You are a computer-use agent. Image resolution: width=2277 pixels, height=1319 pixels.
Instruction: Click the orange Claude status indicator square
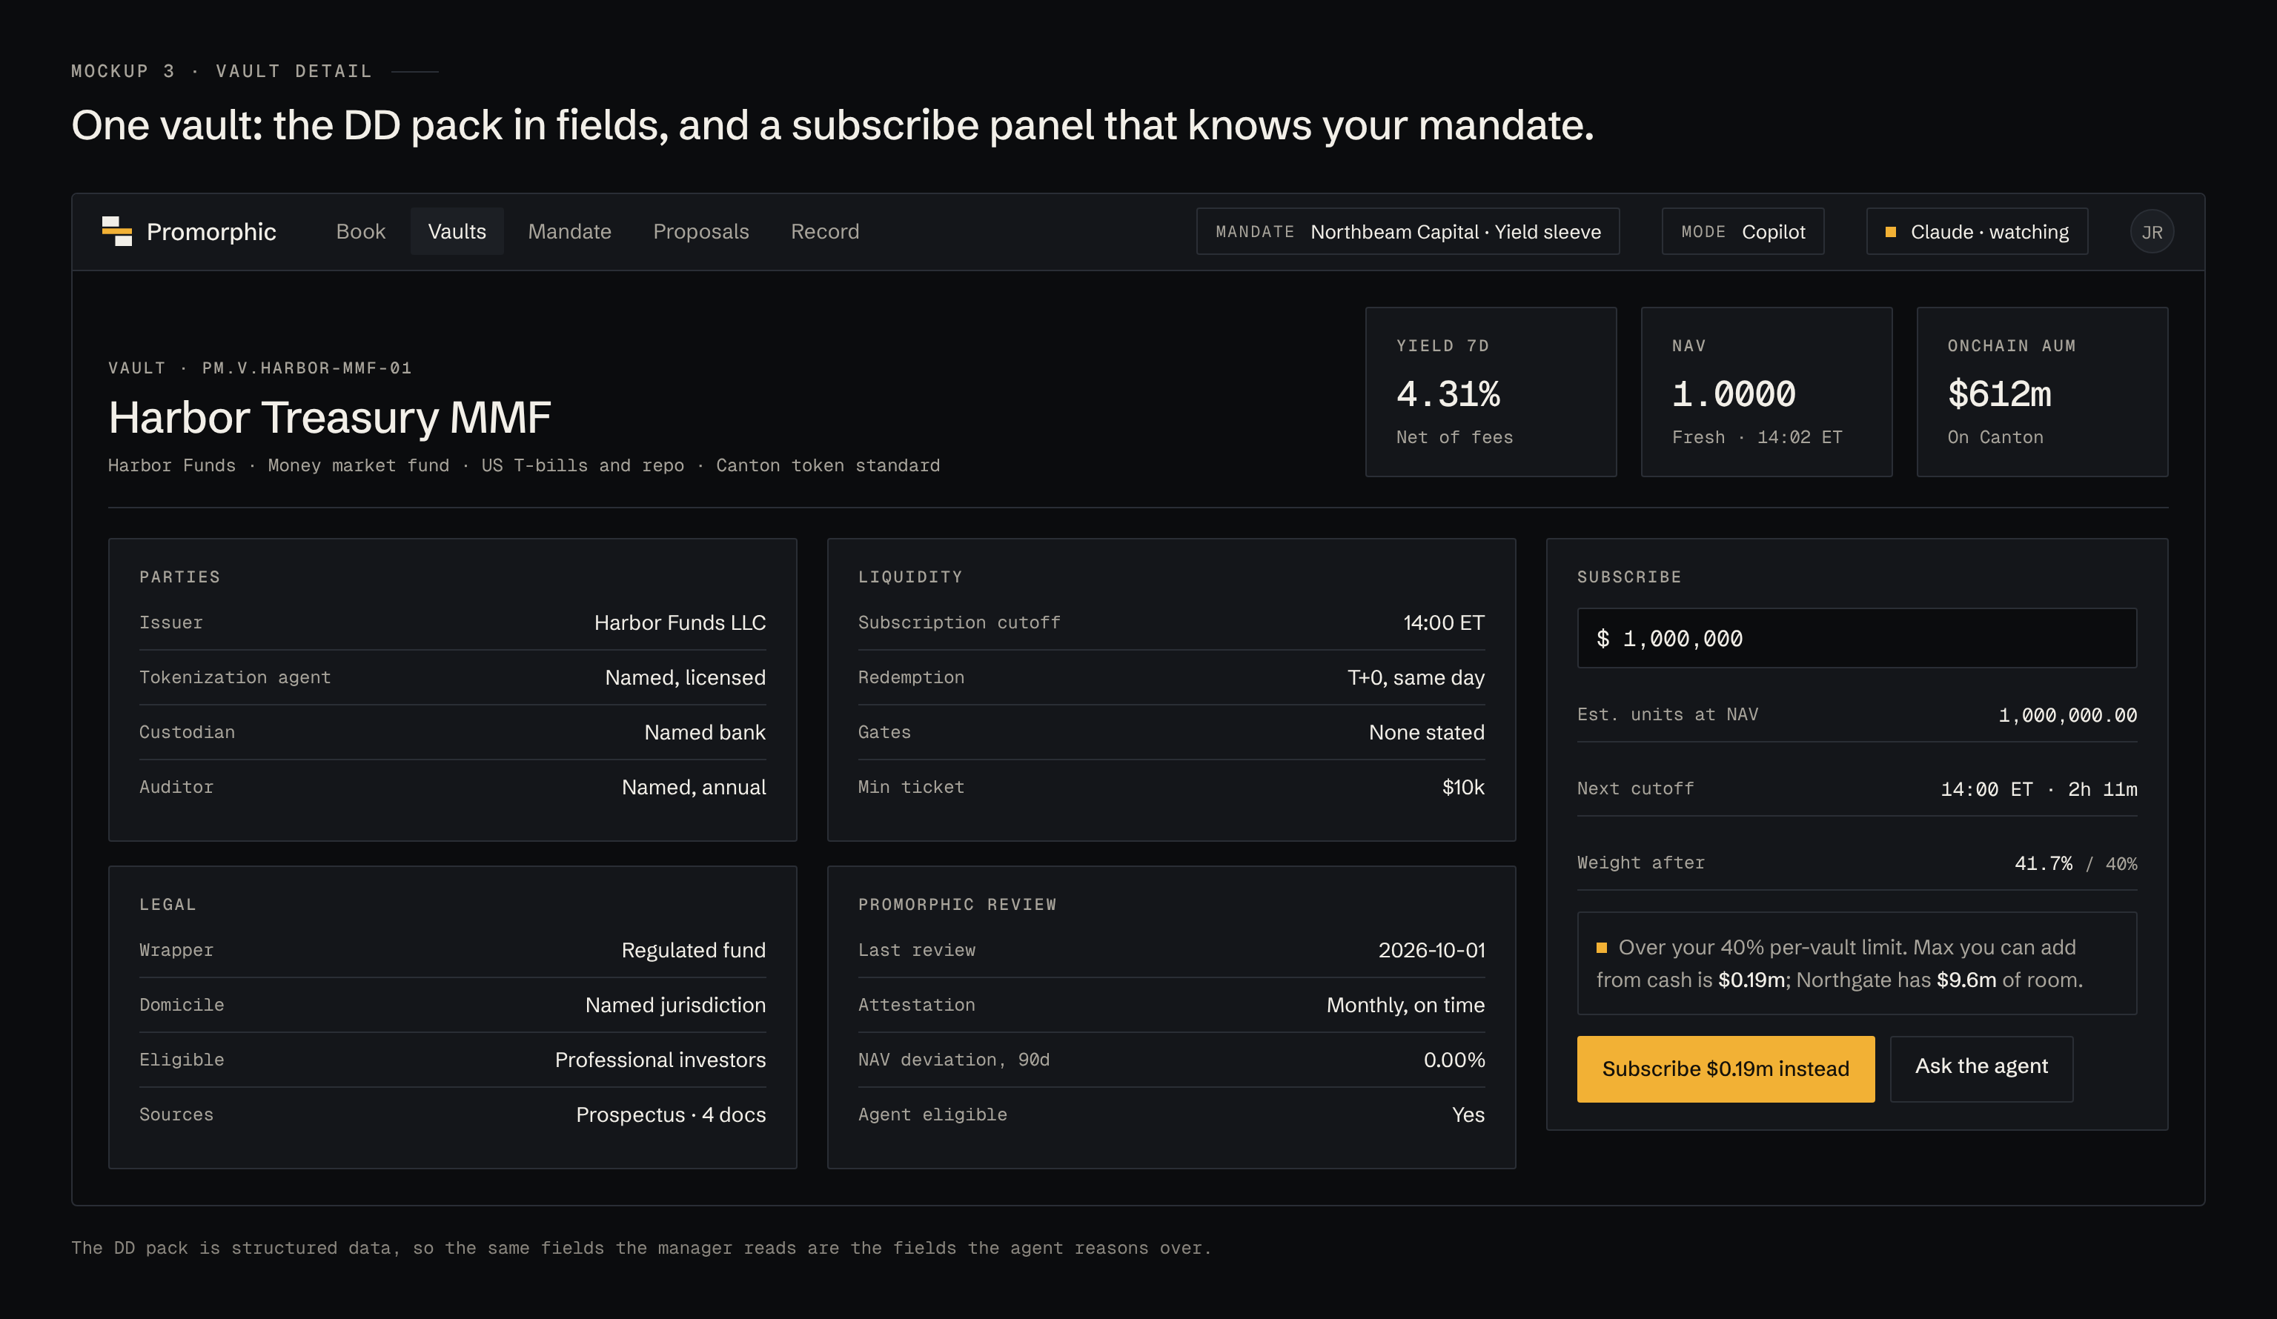click(1890, 232)
